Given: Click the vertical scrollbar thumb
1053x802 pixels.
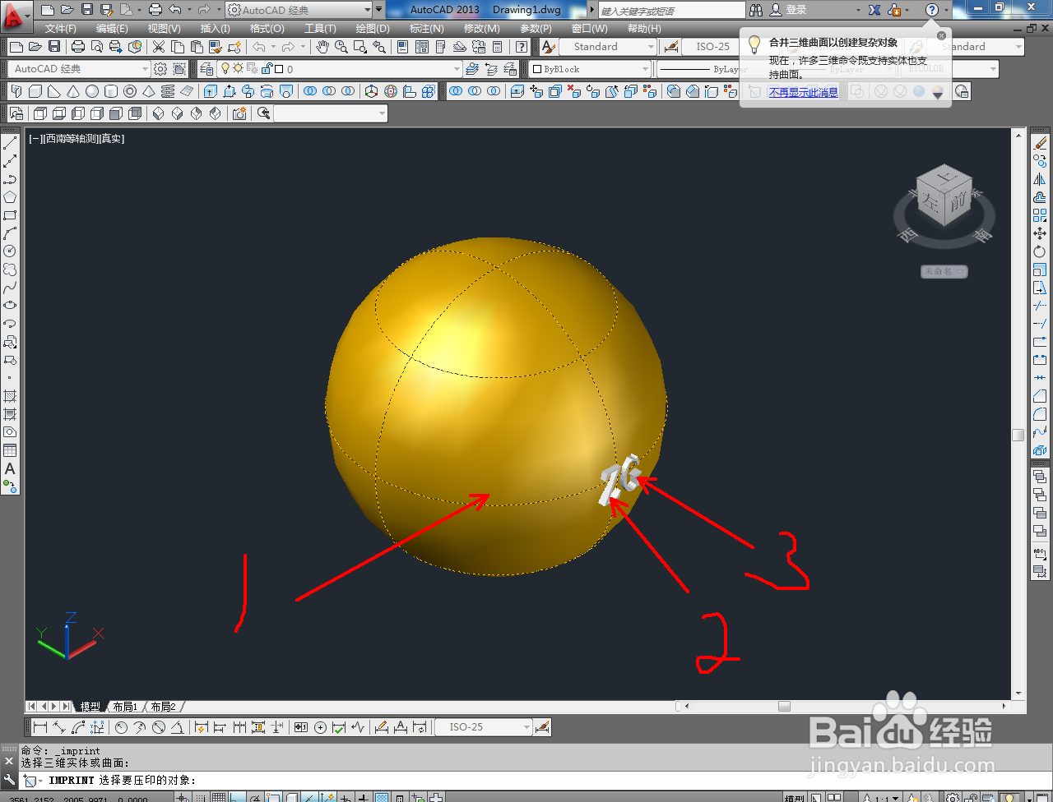Looking at the screenshot, I should [1018, 435].
